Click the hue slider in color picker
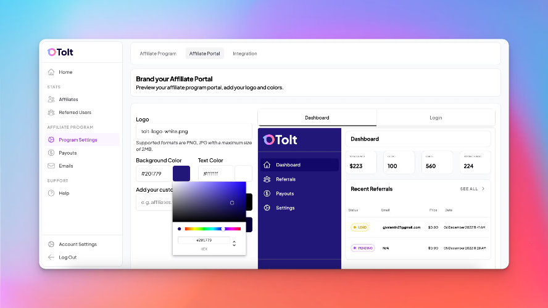 (213, 229)
